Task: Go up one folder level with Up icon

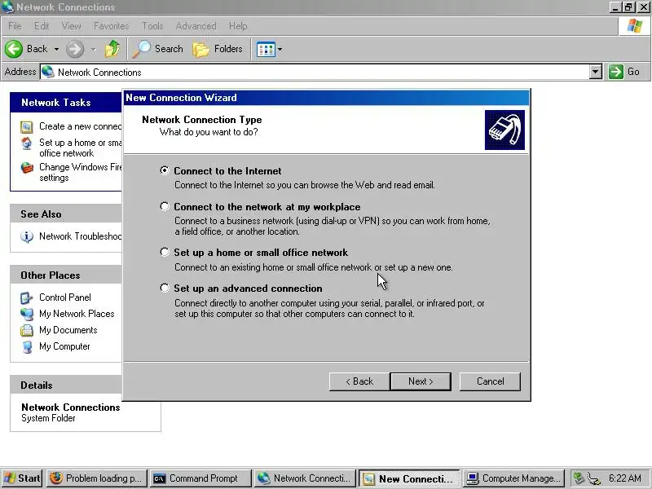Action: [x=112, y=49]
